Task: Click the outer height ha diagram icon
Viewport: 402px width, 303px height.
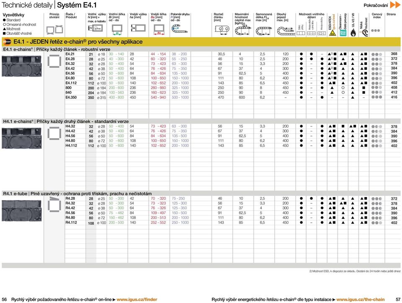Action: pos(138,28)
